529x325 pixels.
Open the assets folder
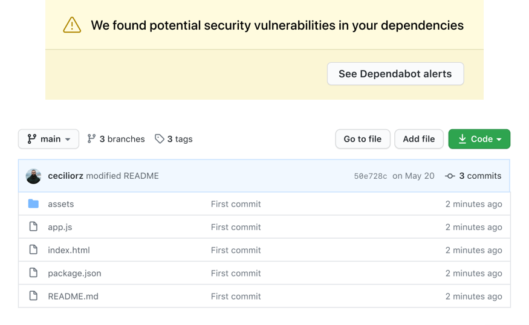pyautogui.click(x=60, y=204)
